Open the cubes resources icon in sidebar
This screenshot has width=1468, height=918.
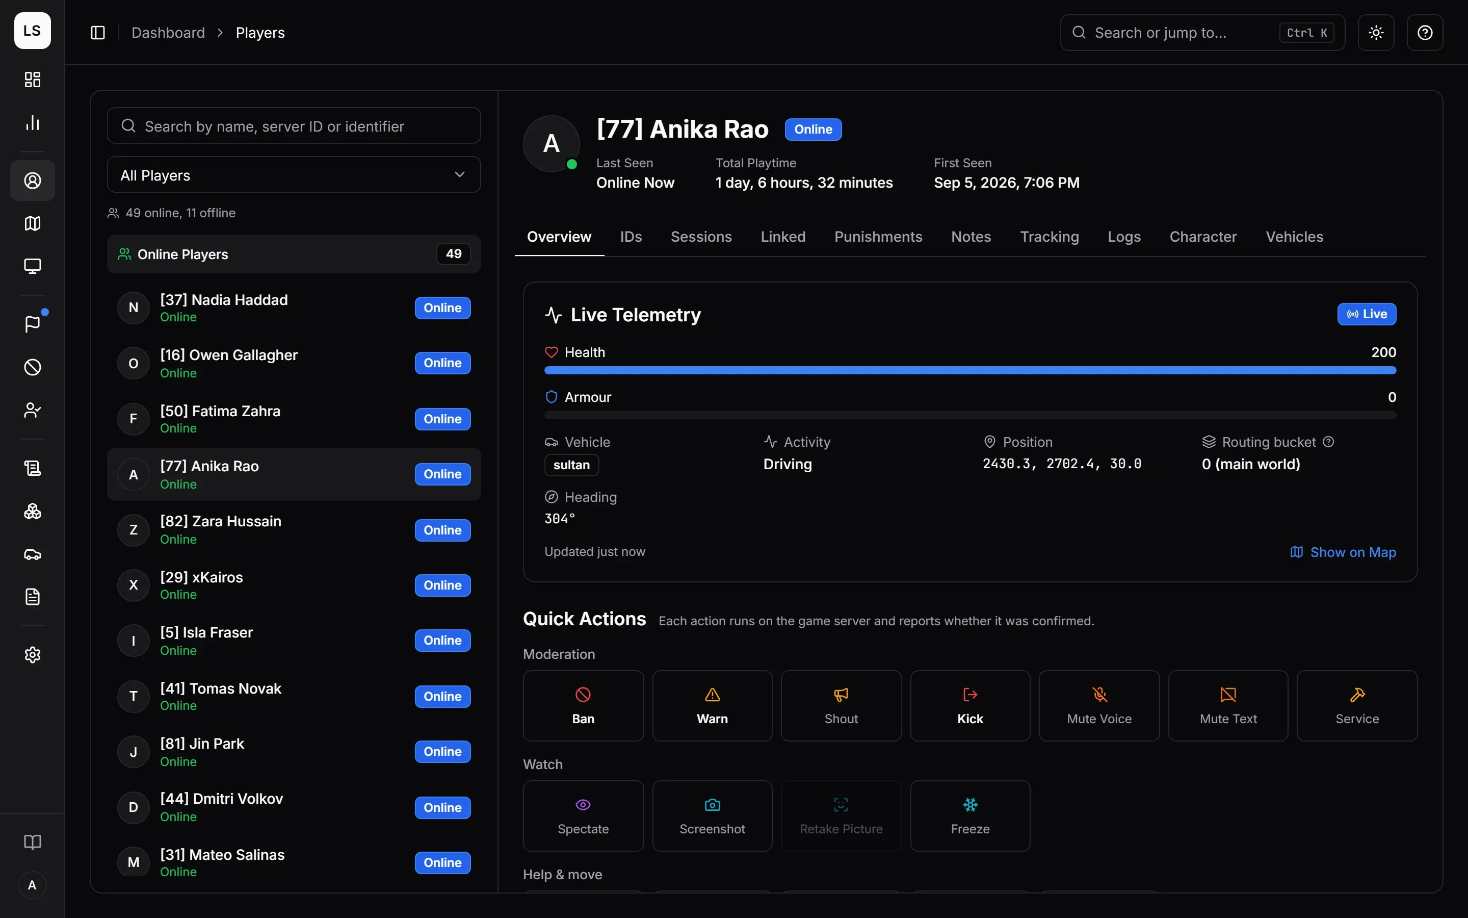pos(33,511)
